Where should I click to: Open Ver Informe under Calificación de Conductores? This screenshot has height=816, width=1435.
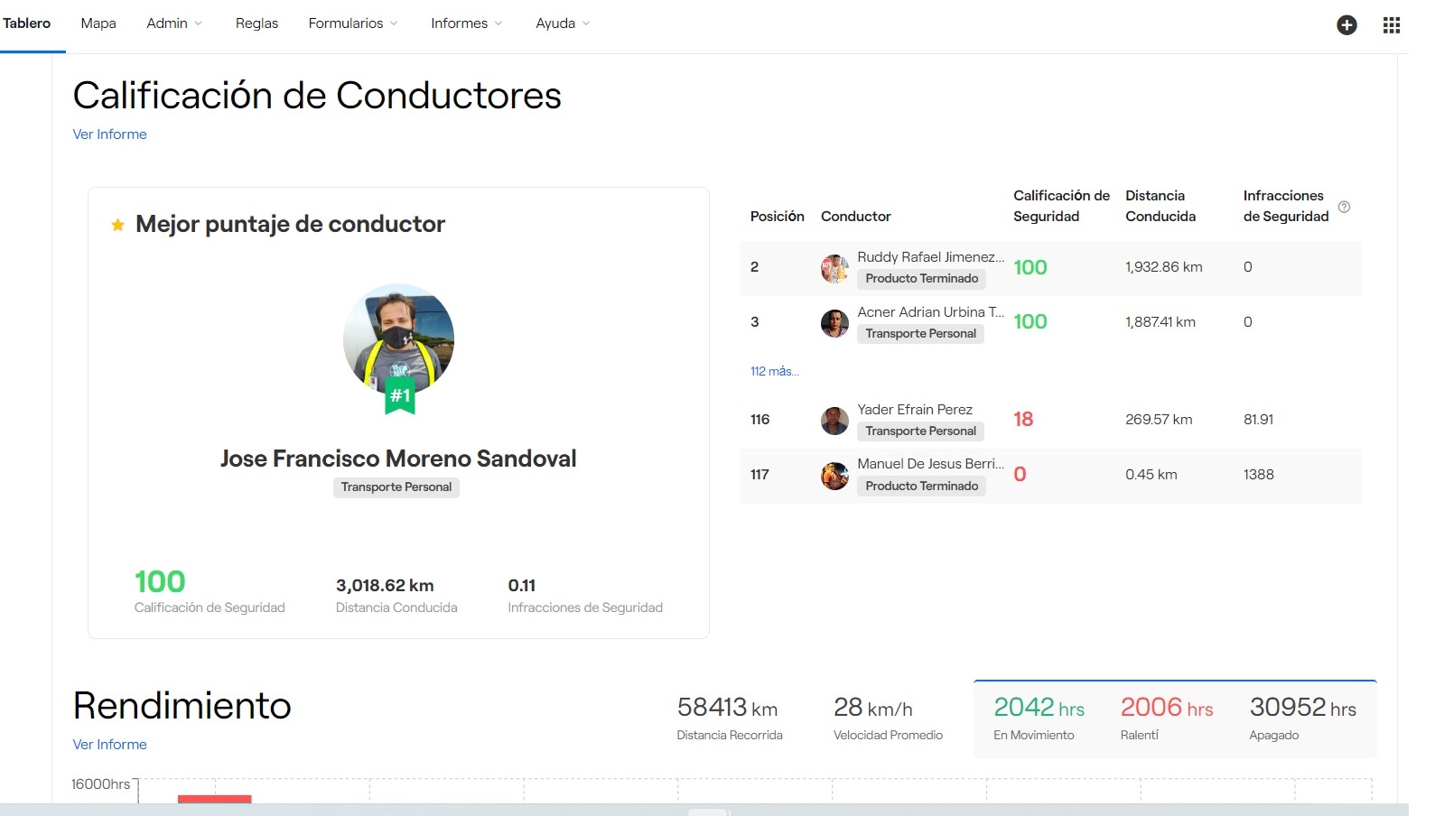[x=109, y=134]
